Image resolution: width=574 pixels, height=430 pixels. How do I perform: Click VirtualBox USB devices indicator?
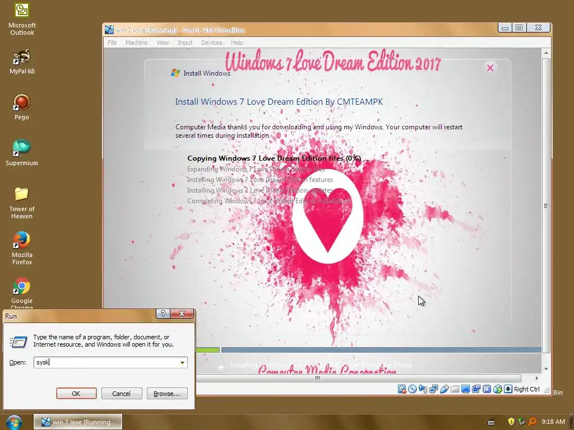coord(444,389)
